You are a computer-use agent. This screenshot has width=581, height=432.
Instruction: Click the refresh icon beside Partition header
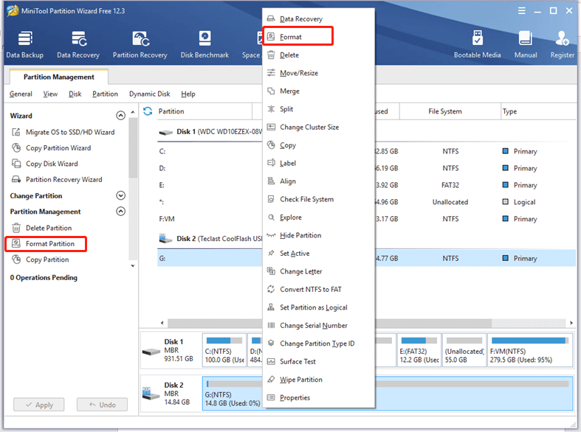pos(148,111)
